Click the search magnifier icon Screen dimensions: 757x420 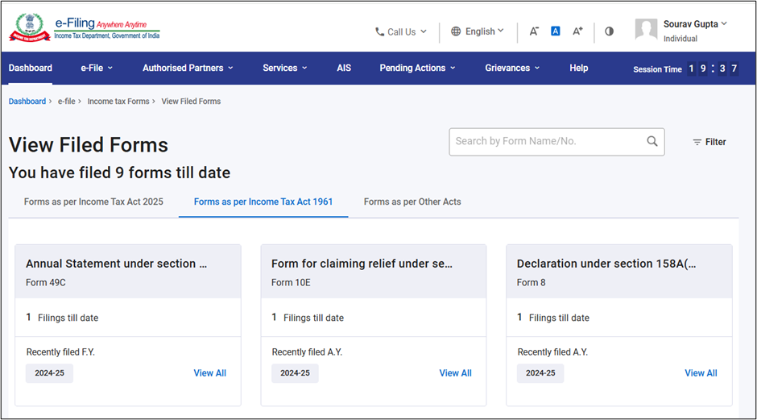click(x=652, y=141)
